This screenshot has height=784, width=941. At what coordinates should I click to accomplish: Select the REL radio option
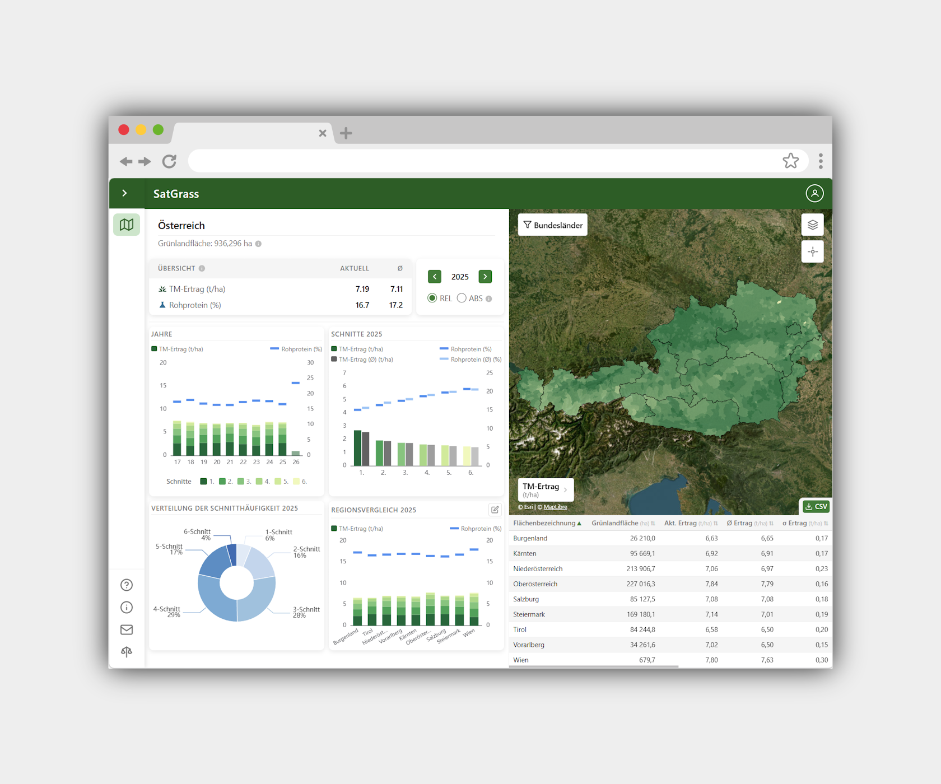(432, 298)
